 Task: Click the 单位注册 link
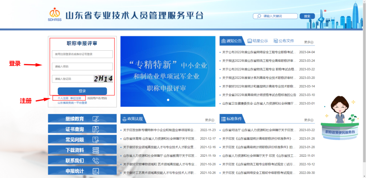click(76, 98)
